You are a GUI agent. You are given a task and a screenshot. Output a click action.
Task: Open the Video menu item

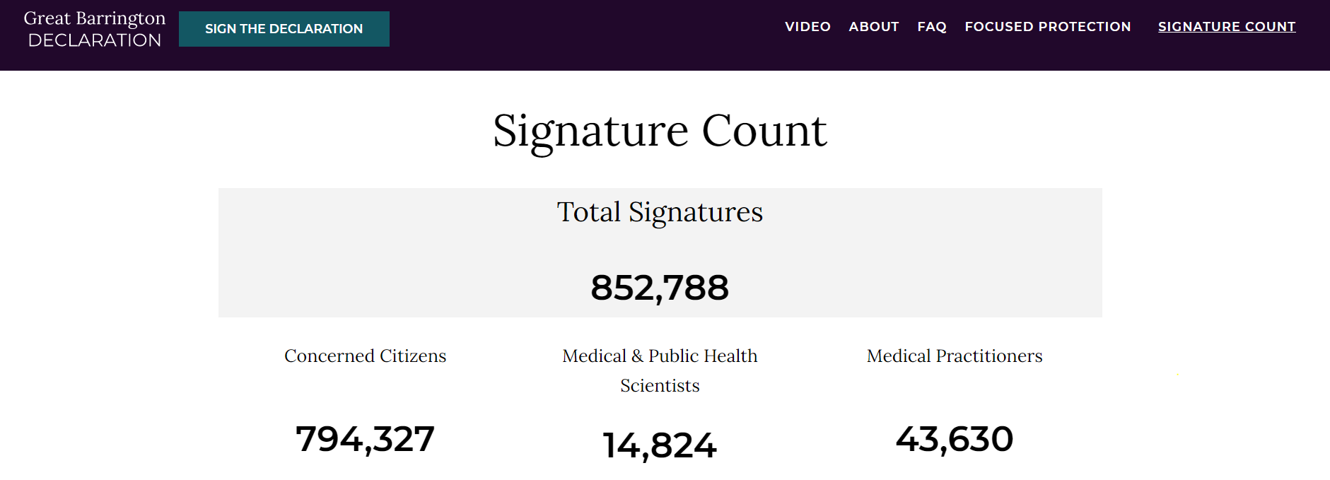coord(807,27)
